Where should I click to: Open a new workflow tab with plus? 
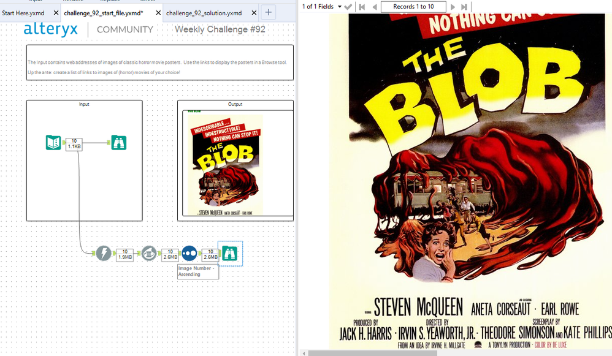coord(268,12)
